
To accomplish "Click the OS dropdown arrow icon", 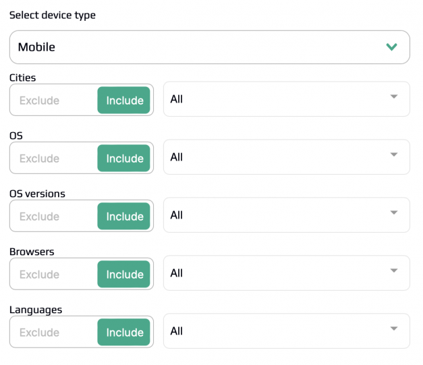I will click(394, 155).
